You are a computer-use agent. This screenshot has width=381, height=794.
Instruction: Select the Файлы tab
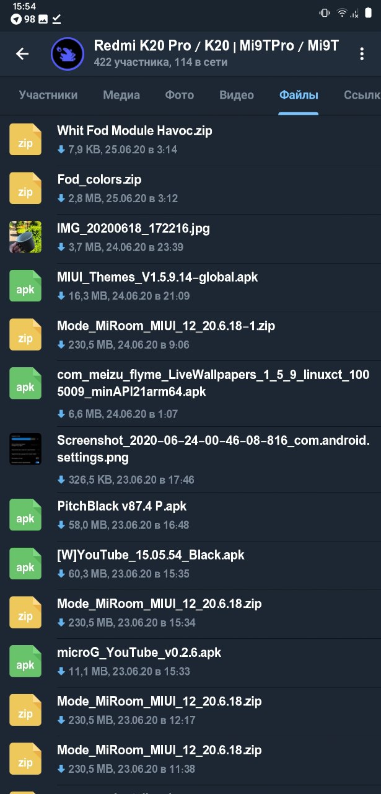tap(299, 95)
